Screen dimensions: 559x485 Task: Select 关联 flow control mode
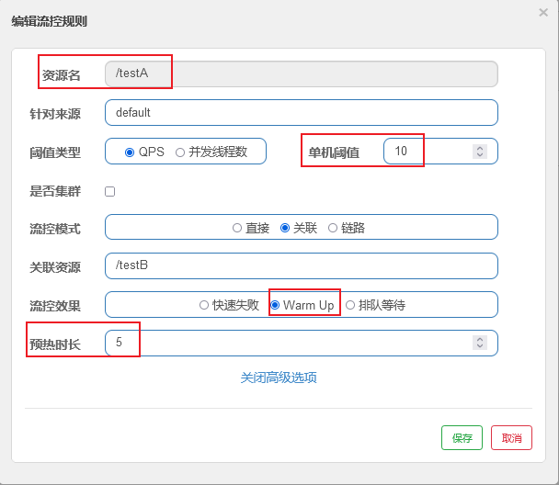point(285,228)
